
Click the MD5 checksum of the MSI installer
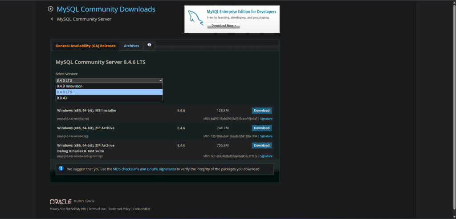click(x=230, y=119)
